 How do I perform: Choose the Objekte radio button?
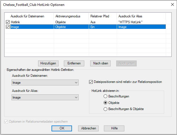click(x=105, y=103)
